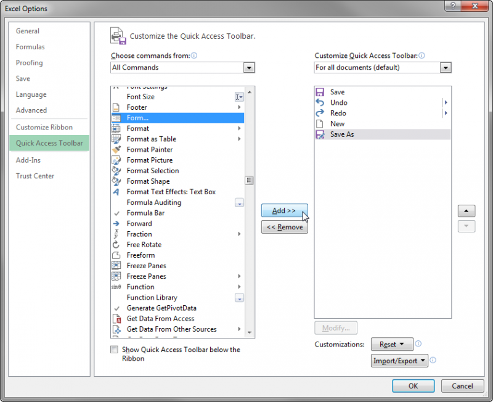Open the Trust Center category
Screen dimensions: 493x402
[35, 176]
